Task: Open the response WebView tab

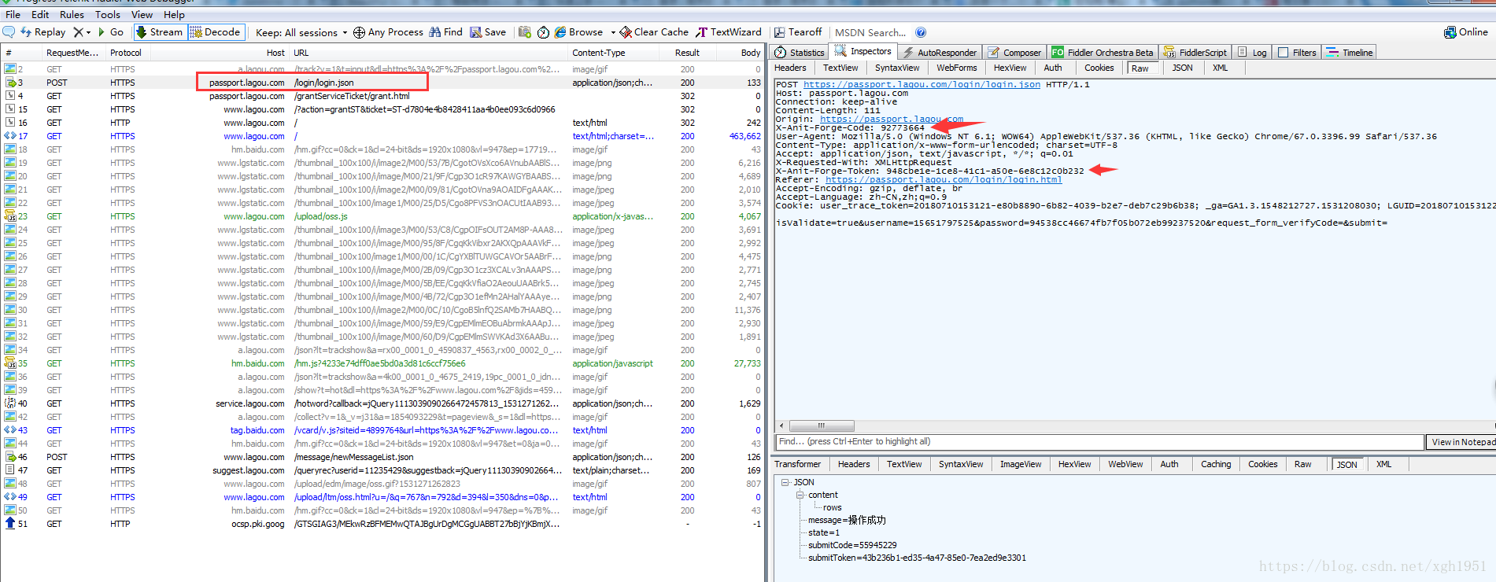Action: [x=1125, y=464]
